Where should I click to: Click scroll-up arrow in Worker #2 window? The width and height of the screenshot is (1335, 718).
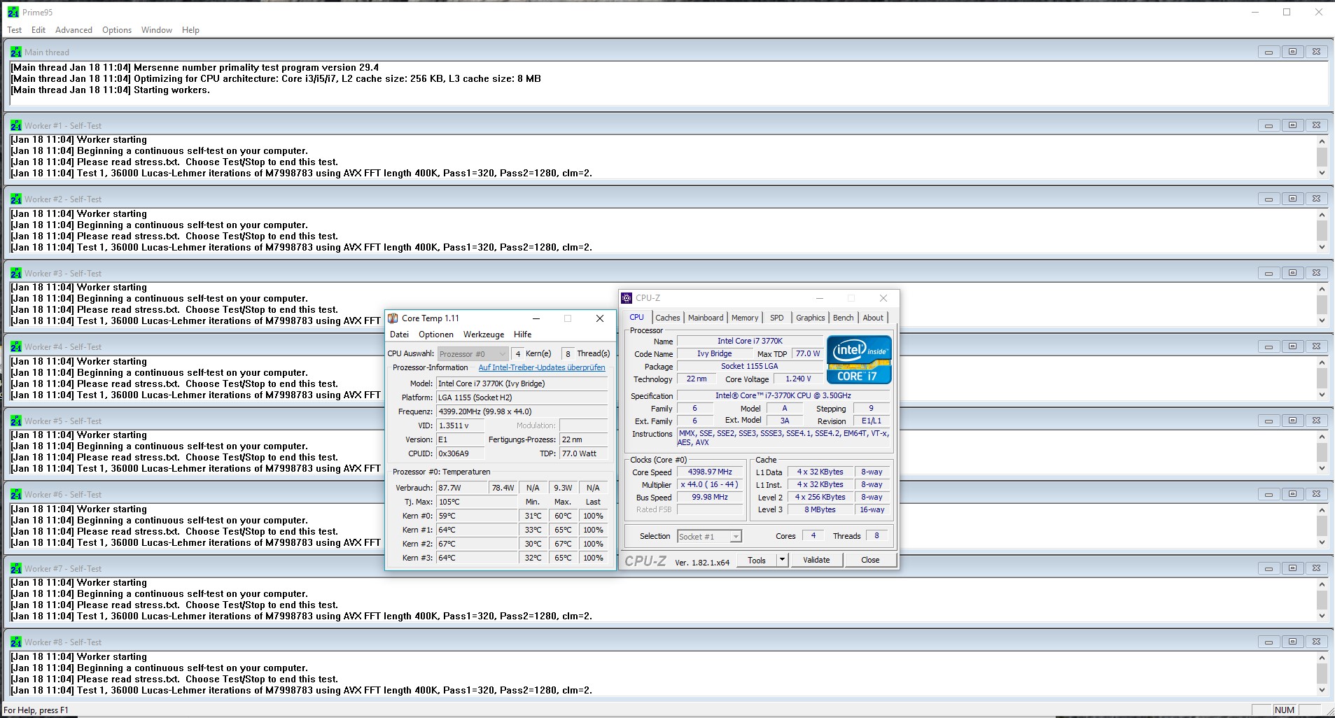(1322, 215)
